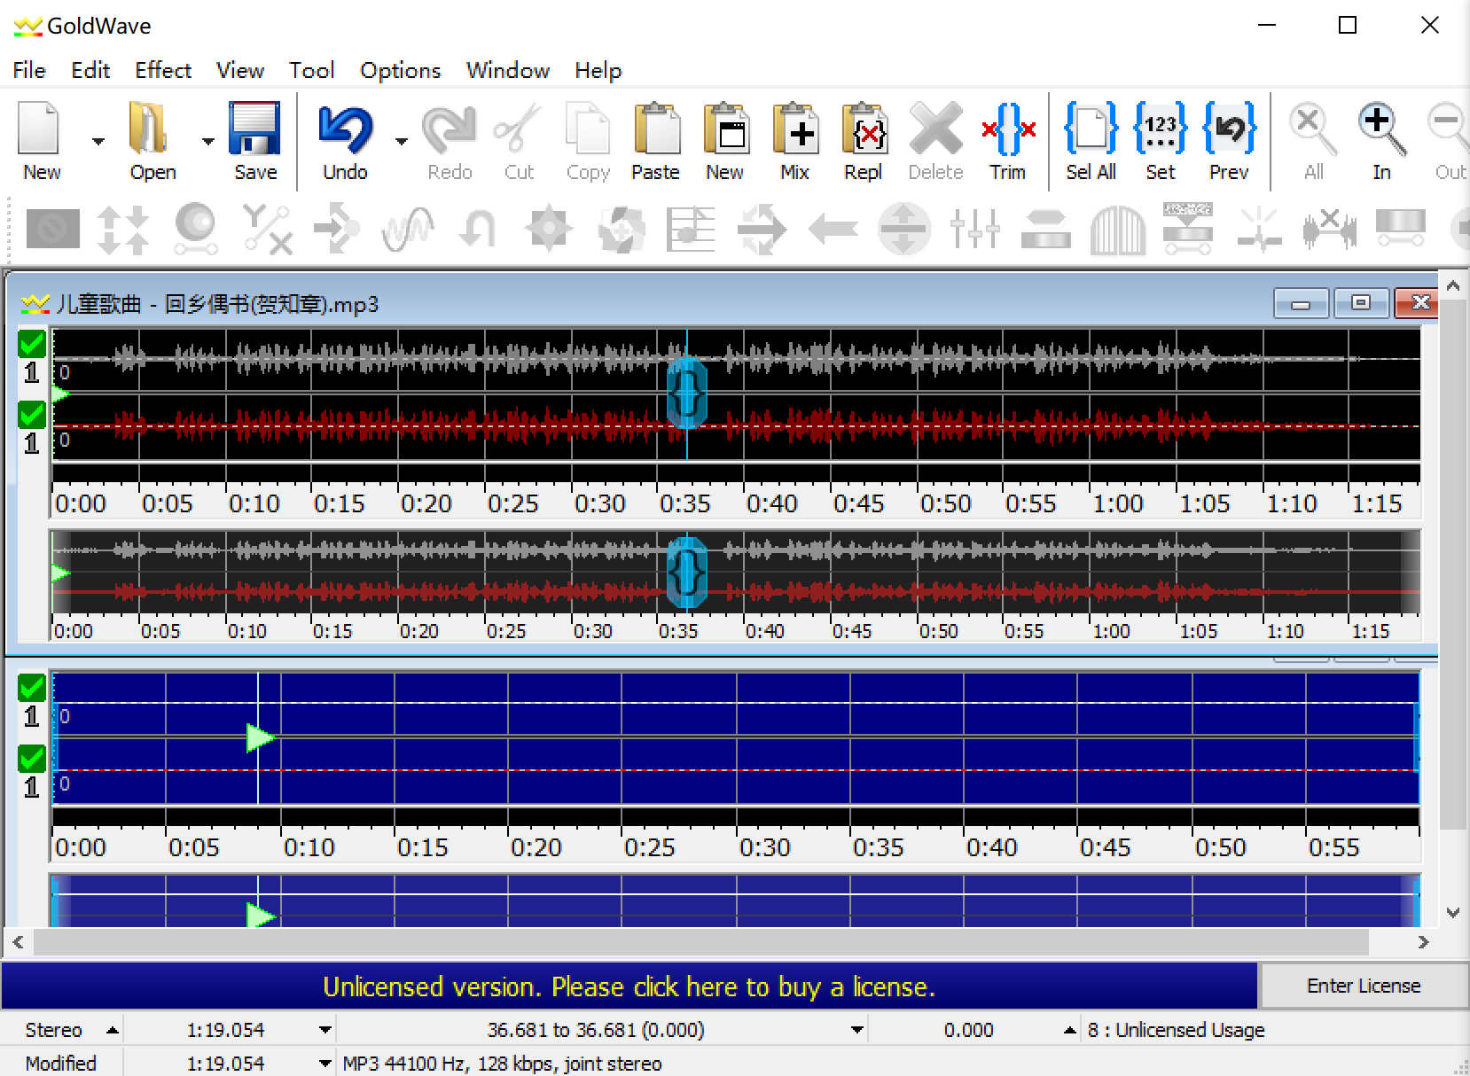Expand the Undo history dropdown arrow
This screenshot has width=1470, height=1076.
(x=401, y=141)
